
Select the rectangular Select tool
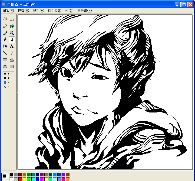tap(12, 19)
